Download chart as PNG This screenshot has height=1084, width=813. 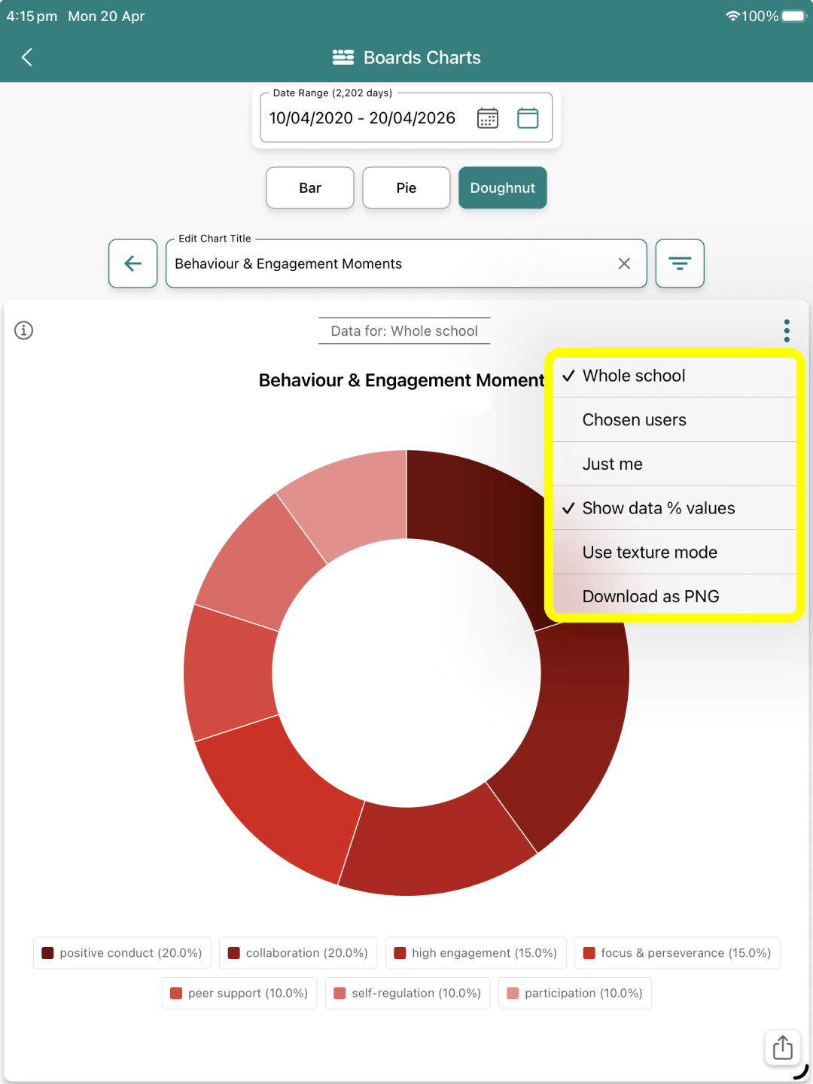coord(675,596)
